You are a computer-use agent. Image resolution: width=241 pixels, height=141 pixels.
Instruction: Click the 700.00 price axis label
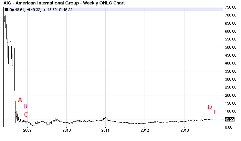[x=231, y=15]
